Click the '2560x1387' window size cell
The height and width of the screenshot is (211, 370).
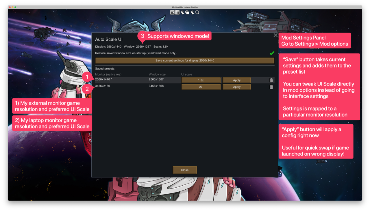(156, 79)
